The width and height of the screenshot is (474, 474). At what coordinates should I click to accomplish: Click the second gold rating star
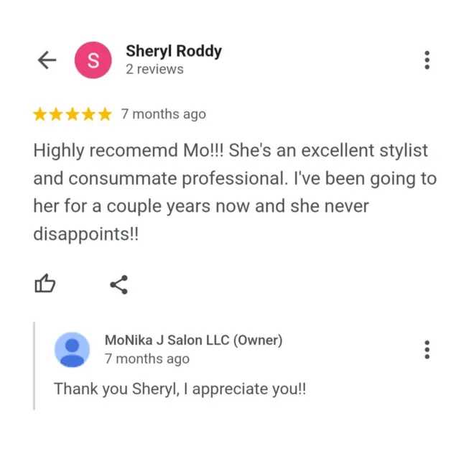click(x=56, y=114)
